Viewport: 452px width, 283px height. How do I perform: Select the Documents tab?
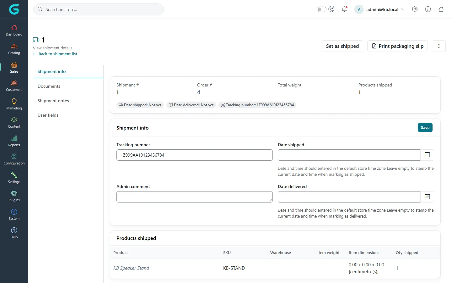[68, 86]
